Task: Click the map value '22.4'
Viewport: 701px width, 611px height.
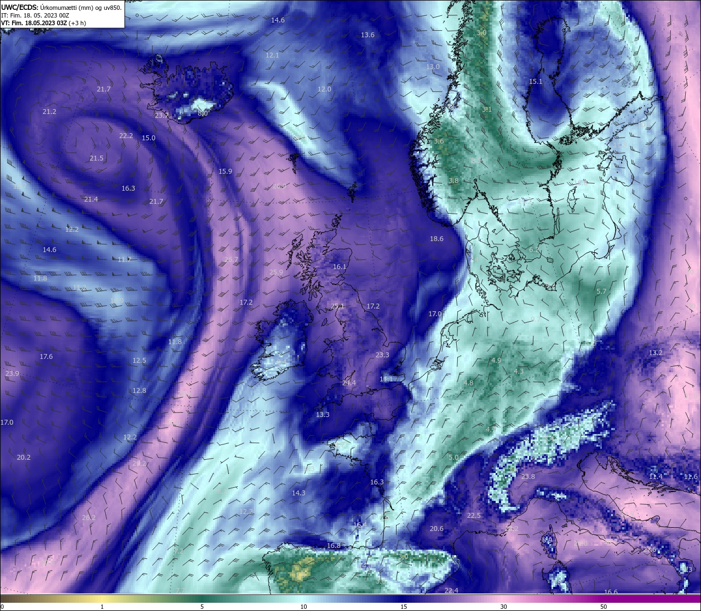Action: pos(451,591)
